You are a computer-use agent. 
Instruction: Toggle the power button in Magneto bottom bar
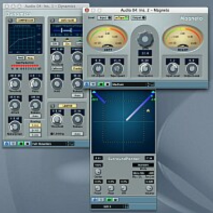tap(87, 84)
